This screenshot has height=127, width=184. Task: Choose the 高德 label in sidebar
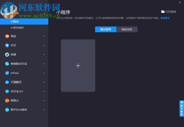click(x=13, y=55)
